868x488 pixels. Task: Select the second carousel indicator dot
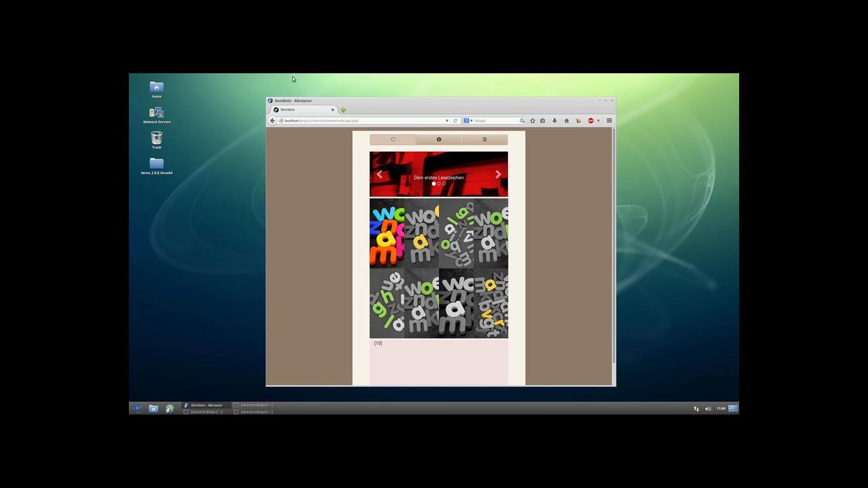439,184
